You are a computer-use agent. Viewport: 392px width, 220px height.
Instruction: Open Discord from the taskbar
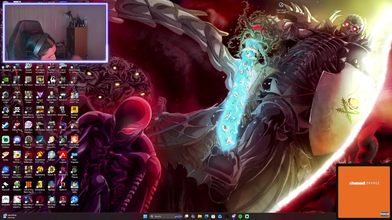pos(233,216)
